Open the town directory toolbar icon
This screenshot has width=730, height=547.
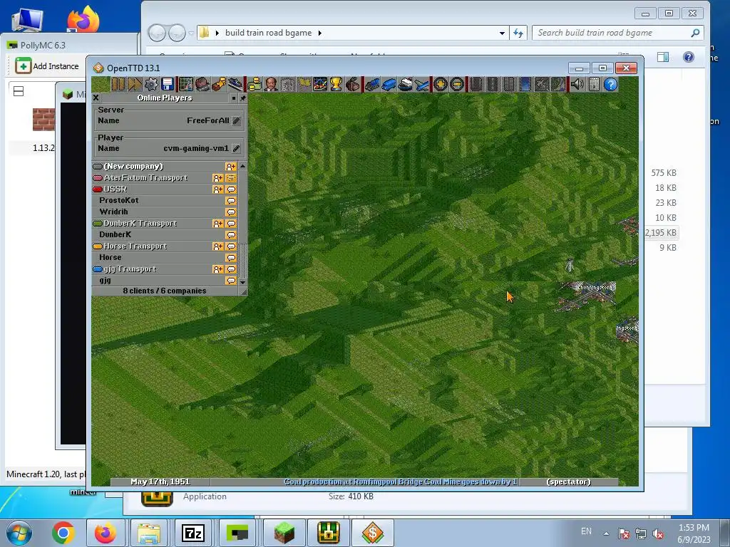(202, 84)
